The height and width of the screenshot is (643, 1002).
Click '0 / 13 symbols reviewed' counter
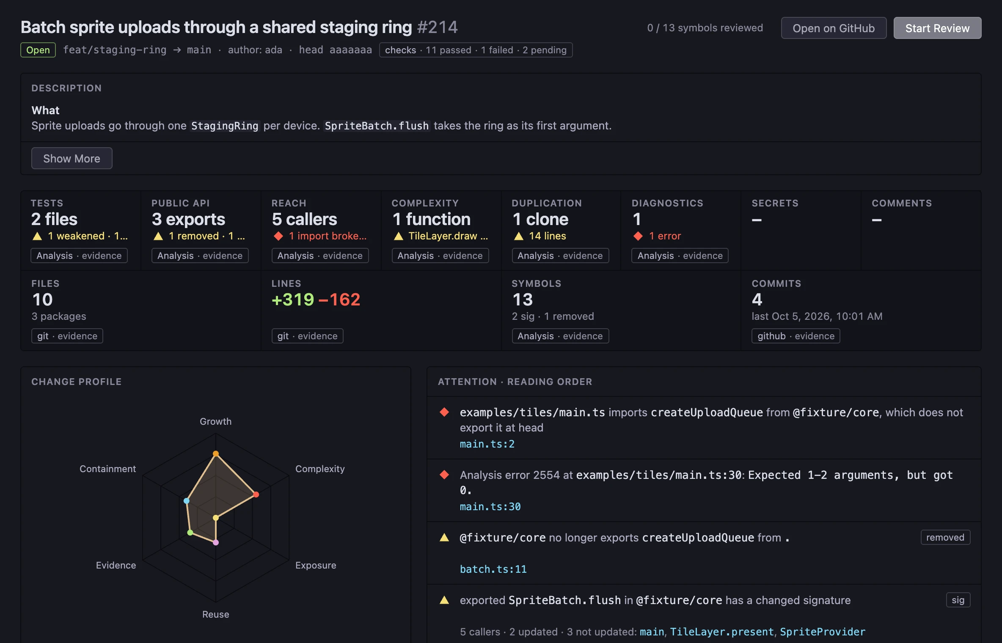pyautogui.click(x=705, y=28)
